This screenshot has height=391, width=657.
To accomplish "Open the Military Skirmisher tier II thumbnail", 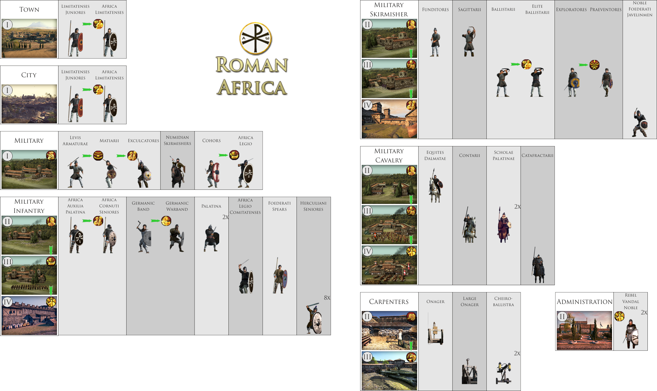I will (x=389, y=38).
